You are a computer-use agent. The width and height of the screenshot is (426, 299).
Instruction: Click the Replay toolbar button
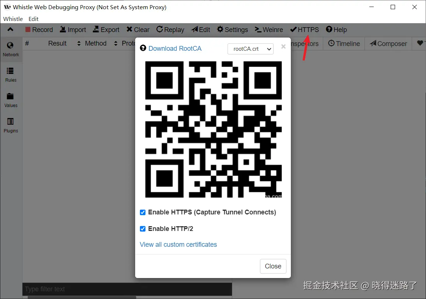(x=170, y=29)
